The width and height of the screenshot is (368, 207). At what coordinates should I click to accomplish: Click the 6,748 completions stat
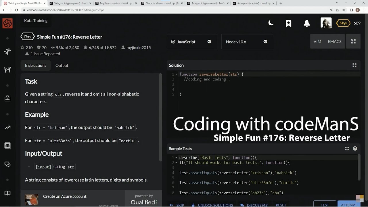[100, 47]
